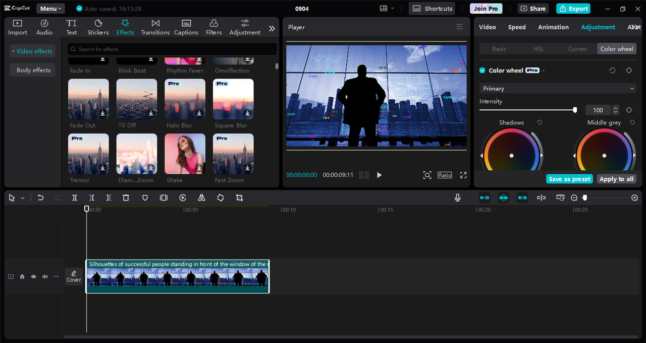Click the Rotate icon in timeline toolbar
The image size is (646, 343).
point(221,198)
